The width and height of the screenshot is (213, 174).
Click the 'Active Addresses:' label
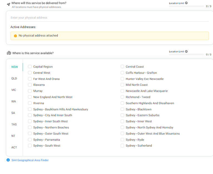23,27
